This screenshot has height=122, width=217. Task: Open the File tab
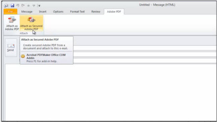[10, 12]
